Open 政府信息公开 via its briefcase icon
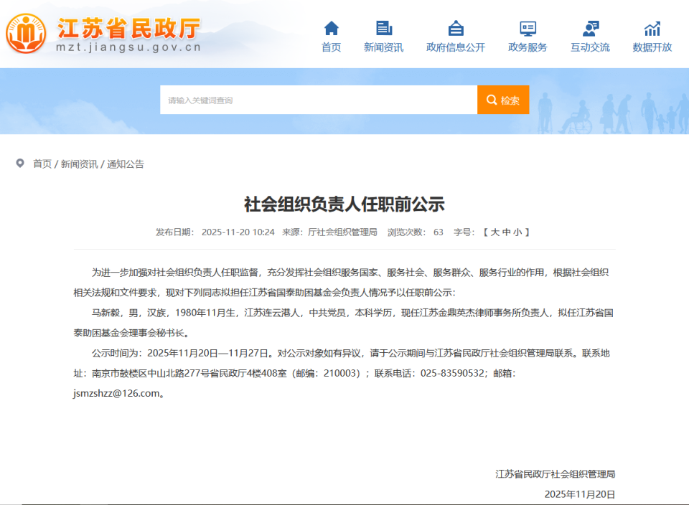 (456, 27)
